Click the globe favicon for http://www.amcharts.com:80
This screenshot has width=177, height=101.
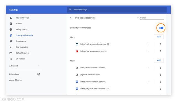(x=77, y=68)
